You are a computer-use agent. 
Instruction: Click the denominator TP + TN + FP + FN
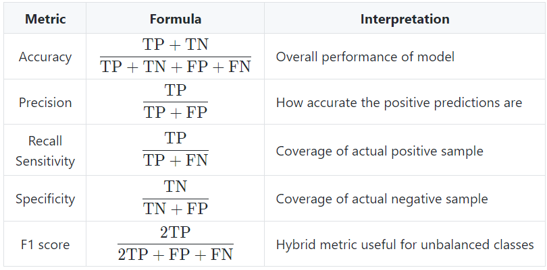coord(176,67)
